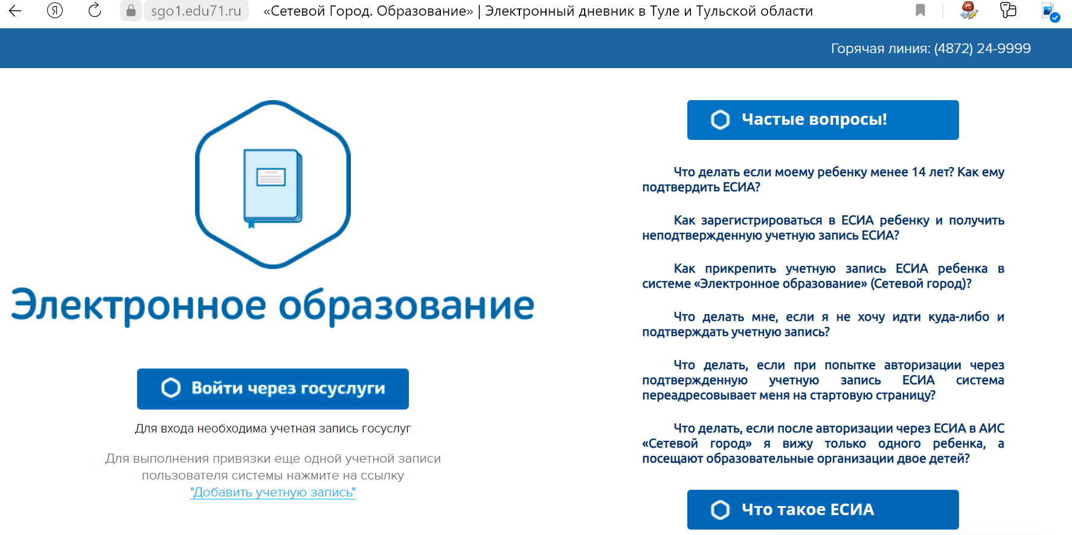Image resolution: width=1072 pixels, height=535 pixels.
Task: Open the feedback bubbles extension icon
Action: 1009,10
